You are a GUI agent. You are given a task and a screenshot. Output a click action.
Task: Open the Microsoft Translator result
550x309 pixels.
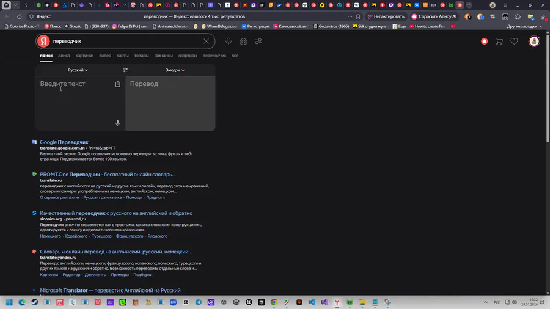pos(110,290)
